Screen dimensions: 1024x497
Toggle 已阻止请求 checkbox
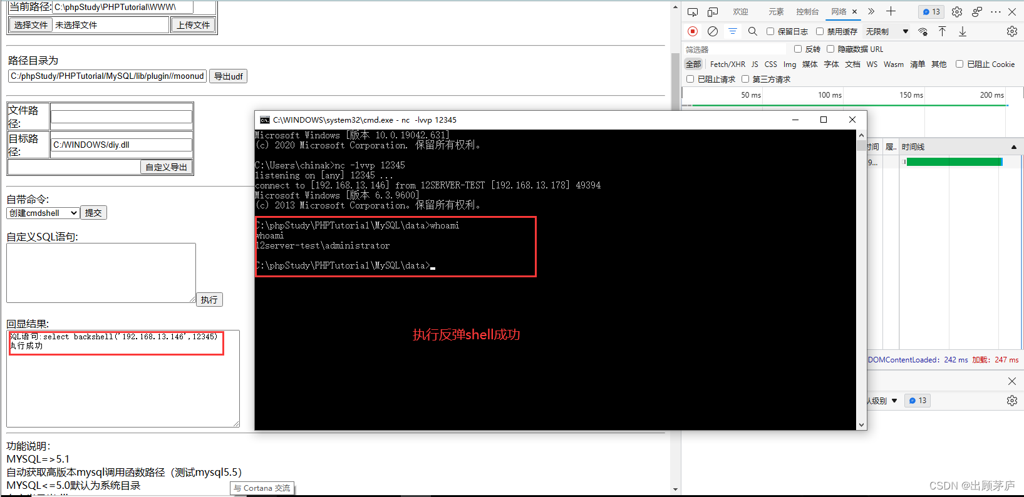pyautogui.click(x=690, y=79)
